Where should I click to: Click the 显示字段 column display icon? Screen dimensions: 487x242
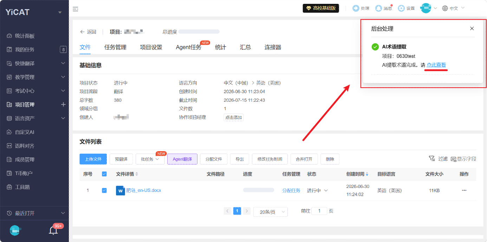pos(453,159)
